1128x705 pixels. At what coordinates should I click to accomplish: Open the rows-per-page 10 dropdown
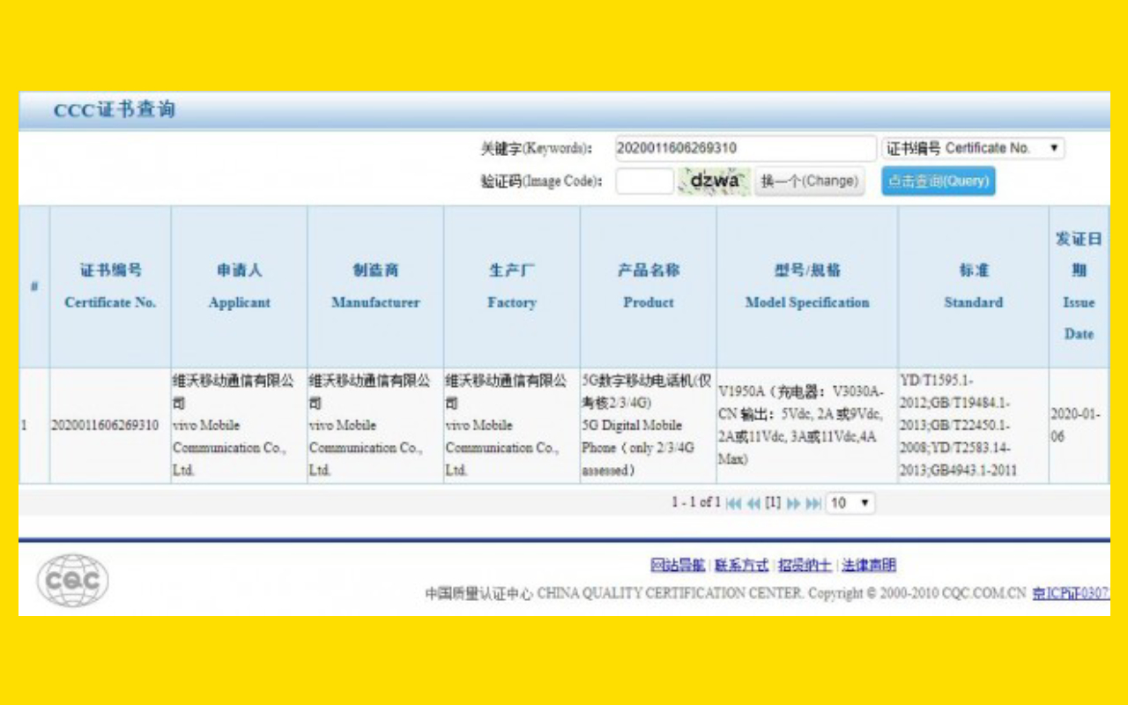pos(850,503)
